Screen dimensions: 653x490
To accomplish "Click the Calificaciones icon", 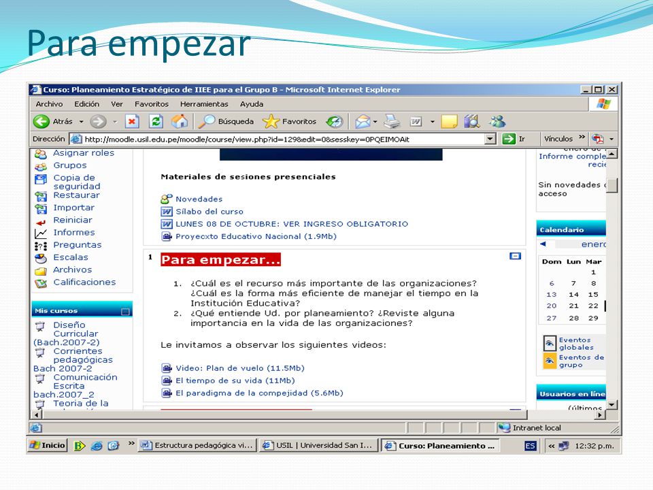I will 40,284.
